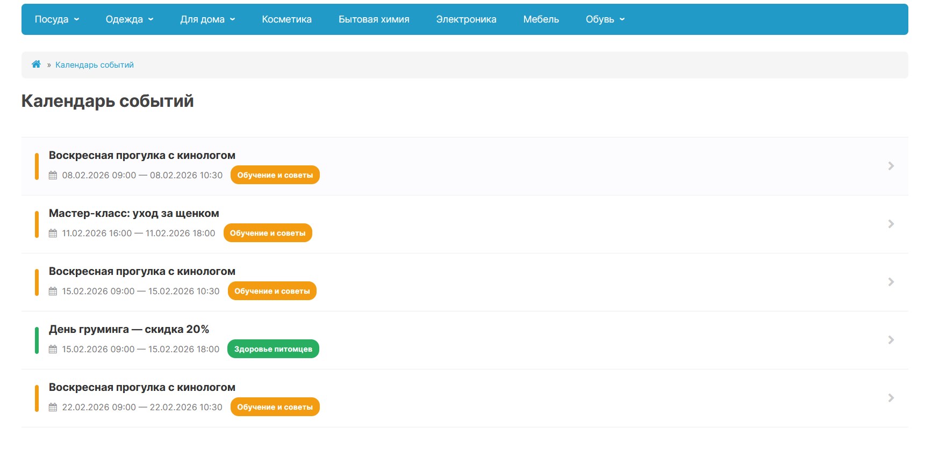
Task: Click chevron arrow for puppy care master-class
Action: click(x=891, y=224)
